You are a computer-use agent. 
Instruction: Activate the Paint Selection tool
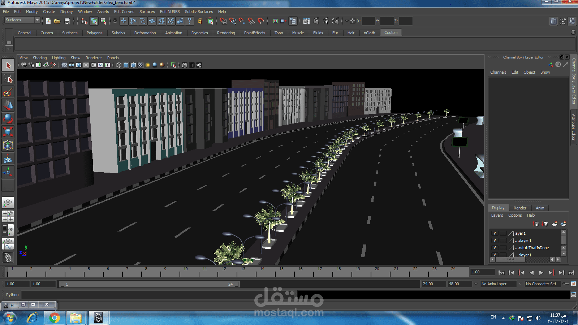(8, 92)
